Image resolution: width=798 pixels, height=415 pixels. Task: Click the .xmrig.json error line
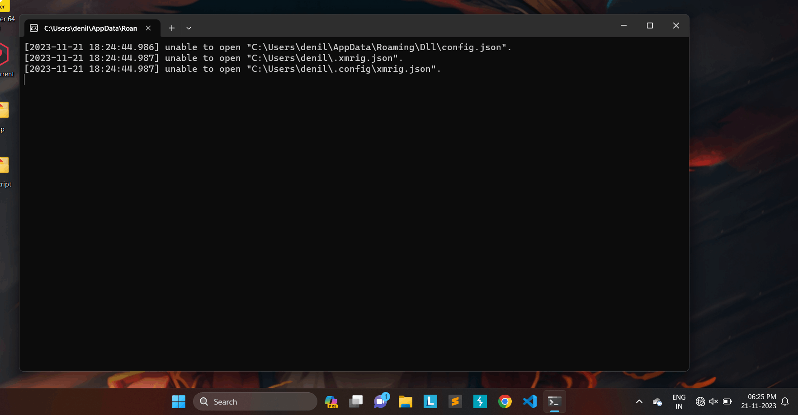(x=213, y=58)
